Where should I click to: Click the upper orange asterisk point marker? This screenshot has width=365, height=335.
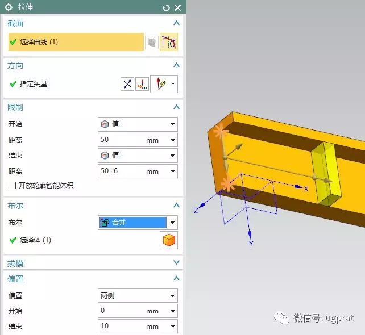click(221, 132)
